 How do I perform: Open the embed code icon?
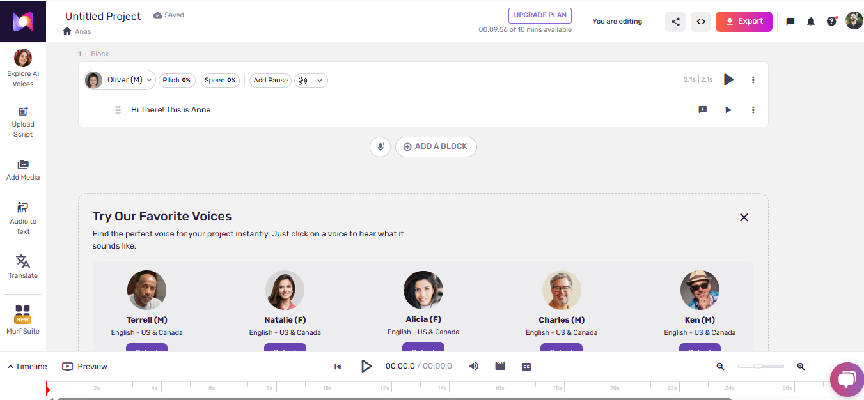[x=701, y=22]
